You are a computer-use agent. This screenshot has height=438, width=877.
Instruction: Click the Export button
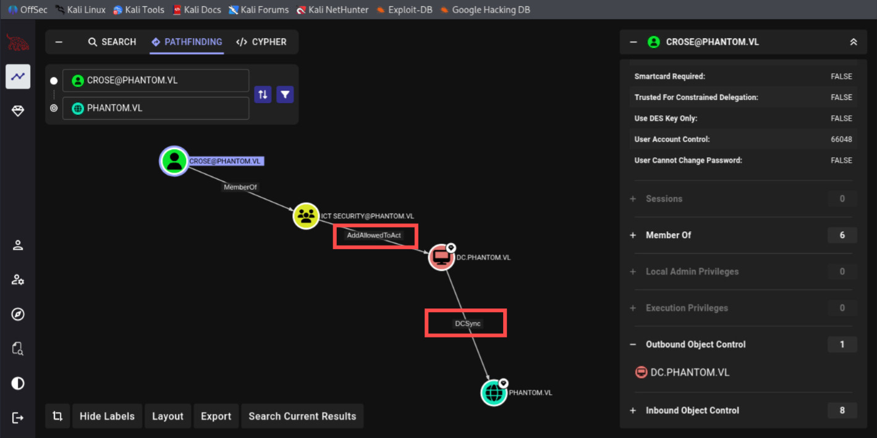click(x=216, y=416)
